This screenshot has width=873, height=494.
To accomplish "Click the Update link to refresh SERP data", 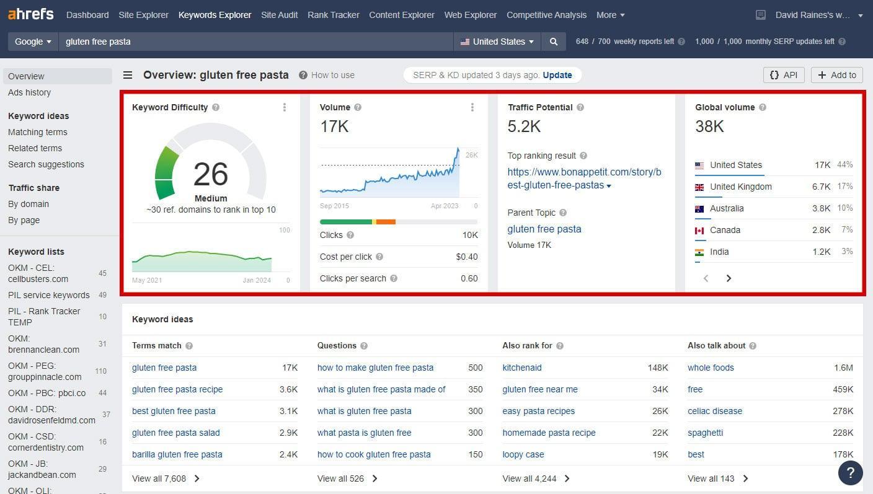I will (557, 74).
